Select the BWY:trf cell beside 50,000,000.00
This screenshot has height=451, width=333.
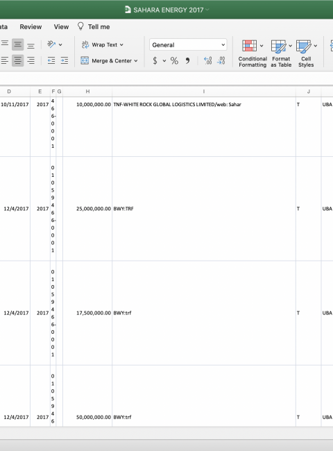204,395
